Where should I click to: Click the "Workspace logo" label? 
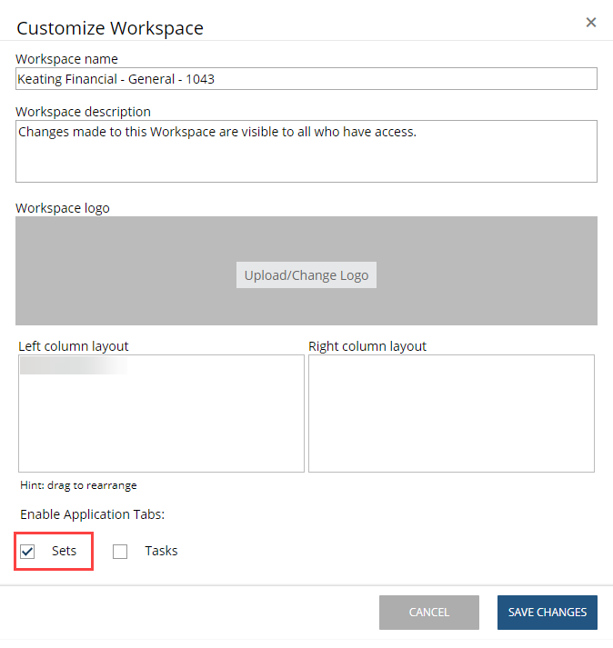point(62,208)
